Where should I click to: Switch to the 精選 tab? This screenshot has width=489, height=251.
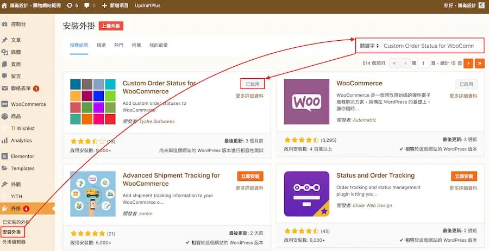(102, 45)
